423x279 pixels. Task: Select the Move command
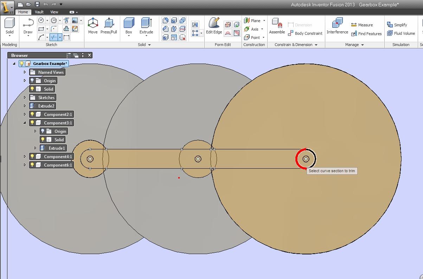[92, 26]
